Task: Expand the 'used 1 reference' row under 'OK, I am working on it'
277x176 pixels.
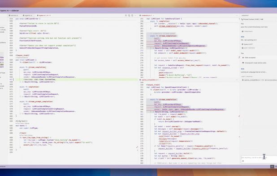Action: pos(248,48)
